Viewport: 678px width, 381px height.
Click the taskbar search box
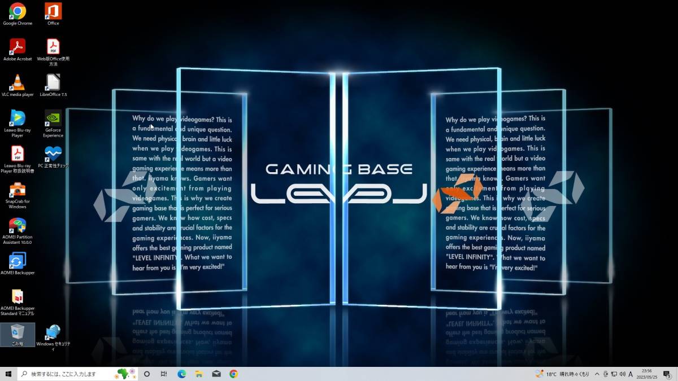78,374
